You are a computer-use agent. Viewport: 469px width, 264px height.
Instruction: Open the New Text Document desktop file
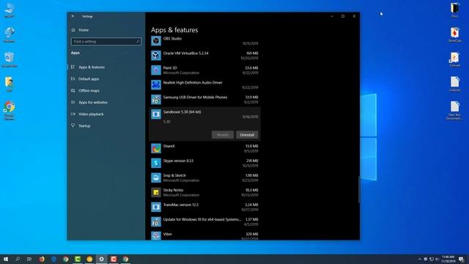coord(454,110)
